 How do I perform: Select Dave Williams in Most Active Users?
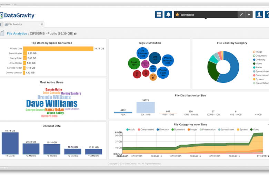pos(52,104)
